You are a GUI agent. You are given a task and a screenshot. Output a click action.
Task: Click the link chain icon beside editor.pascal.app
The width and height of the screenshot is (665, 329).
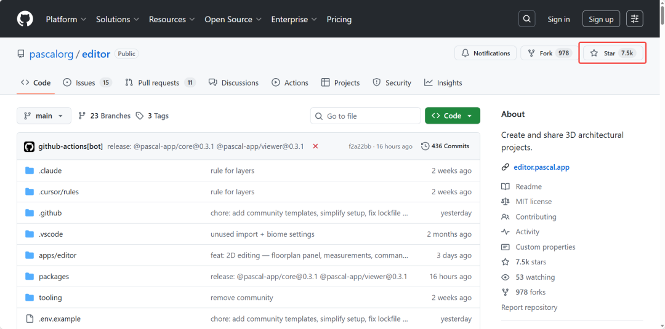[505, 167]
